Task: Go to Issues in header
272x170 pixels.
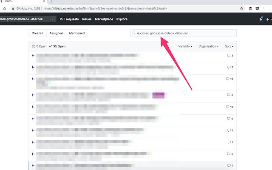Action: pos(87,19)
